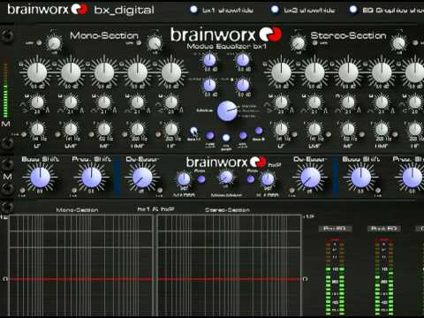The width and height of the screenshot is (424, 318).
Task: Click the Post EQ meter label button
Action: [384, 229]
